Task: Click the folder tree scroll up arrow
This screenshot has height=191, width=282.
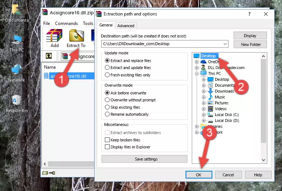Action: coord(263,56)
